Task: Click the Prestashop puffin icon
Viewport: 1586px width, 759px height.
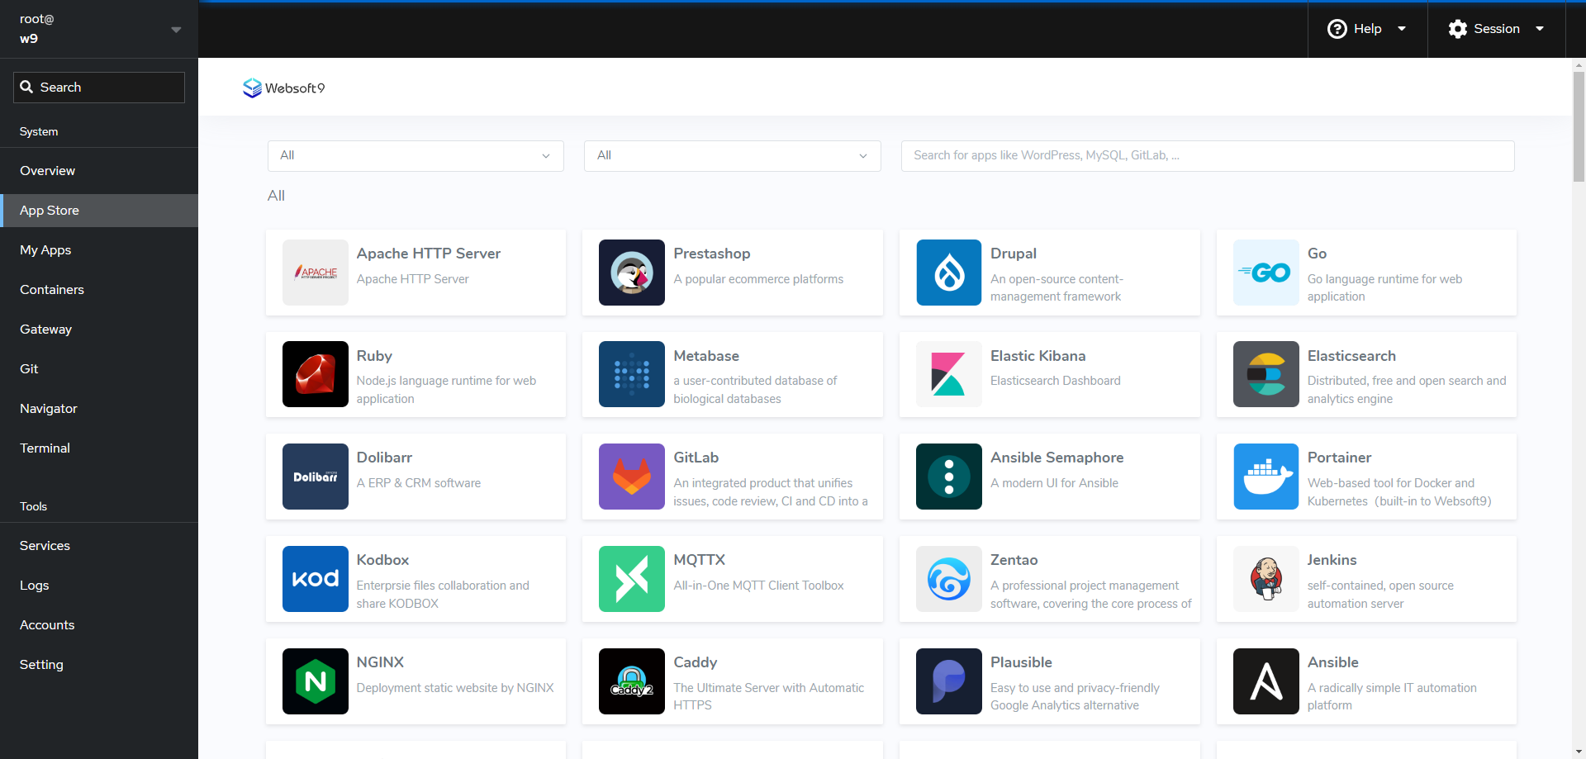Action: click(x=632, y=273)
